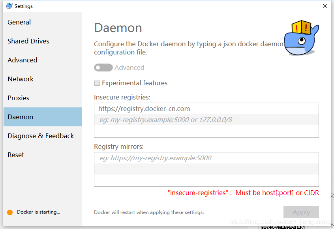
Task: Click the orange Docker status indicator
Action: pos(10,212)
